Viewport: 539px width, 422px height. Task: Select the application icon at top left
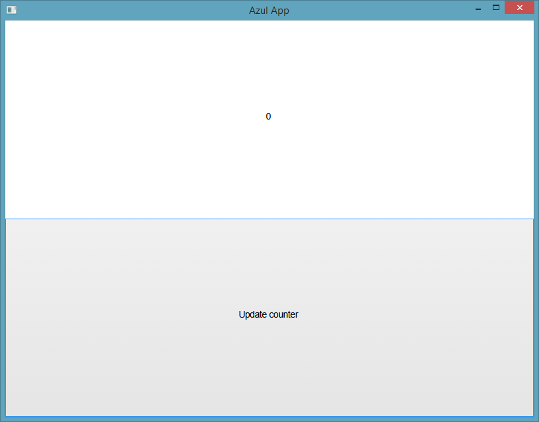(11, 9)
